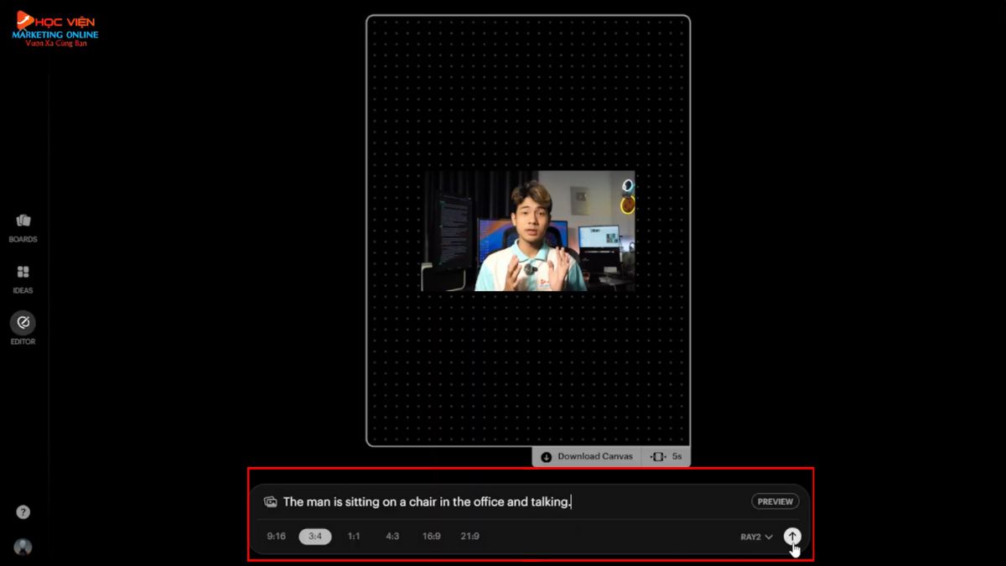Select the man's video frame on canvas

click(x=528, y=231)
